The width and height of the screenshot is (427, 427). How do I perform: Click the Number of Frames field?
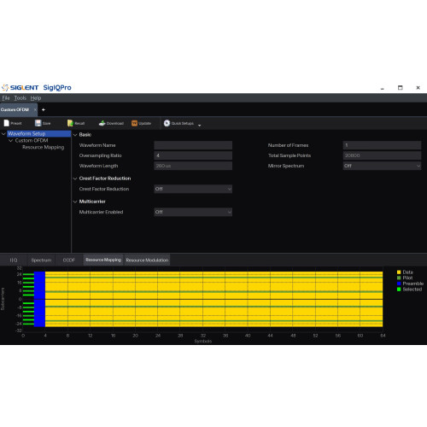(x=382, y=145)
